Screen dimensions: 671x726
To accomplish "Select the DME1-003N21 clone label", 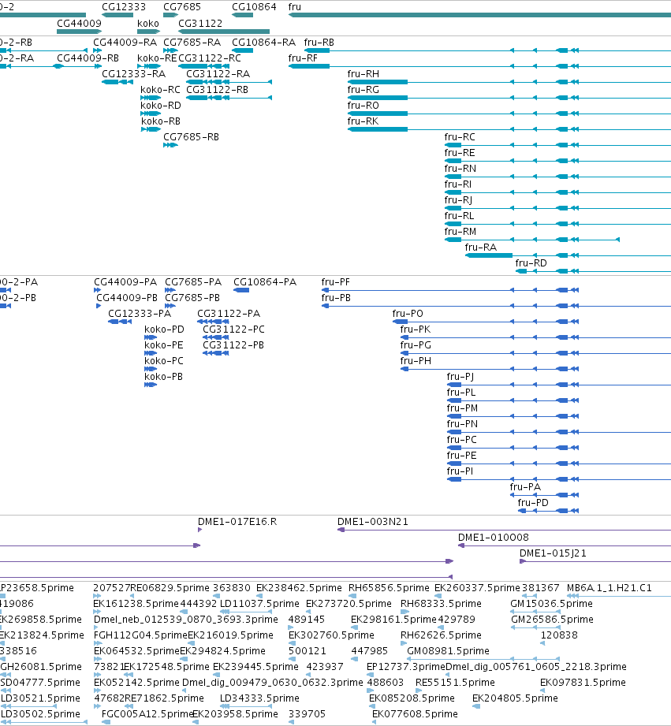I will 373,521.
